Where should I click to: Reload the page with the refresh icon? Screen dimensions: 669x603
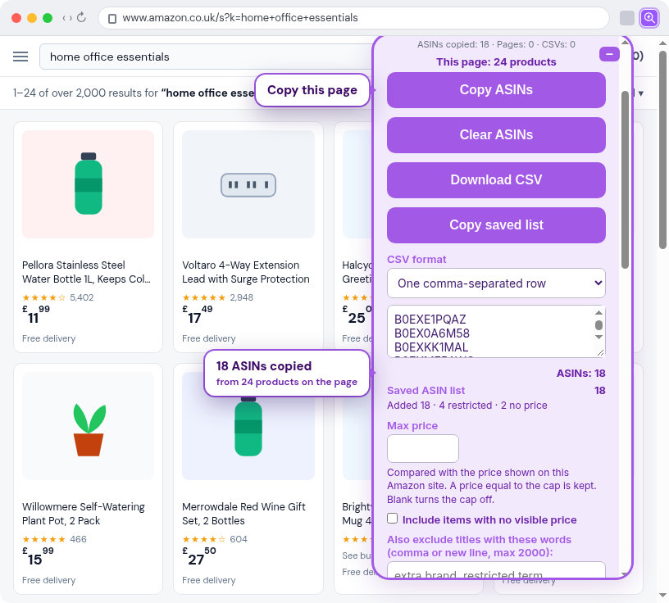[81, 17]
